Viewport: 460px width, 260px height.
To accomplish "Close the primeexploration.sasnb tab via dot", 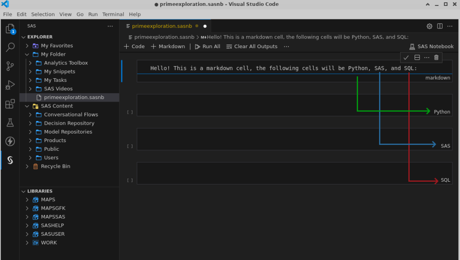I will point(205,26).
